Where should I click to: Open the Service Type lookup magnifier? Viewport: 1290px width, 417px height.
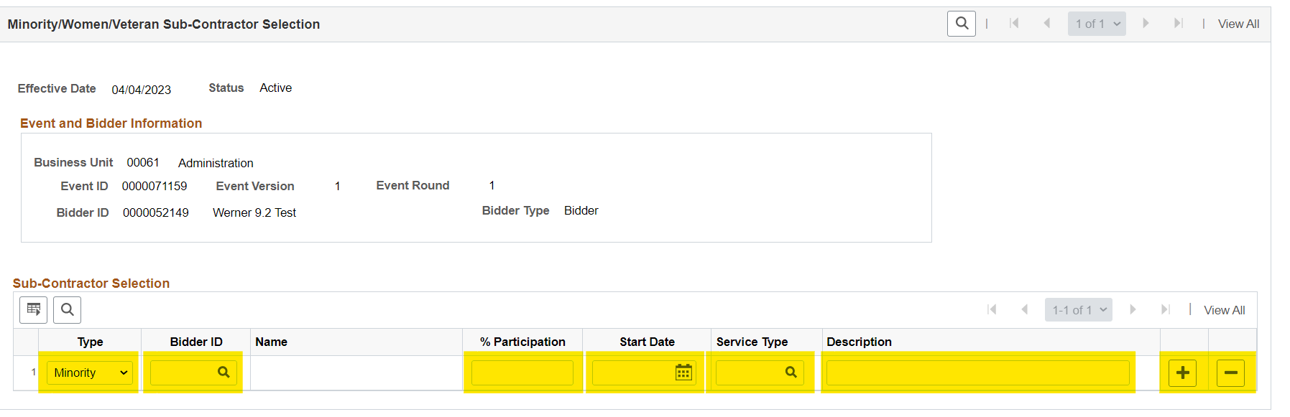coord(791,373)
